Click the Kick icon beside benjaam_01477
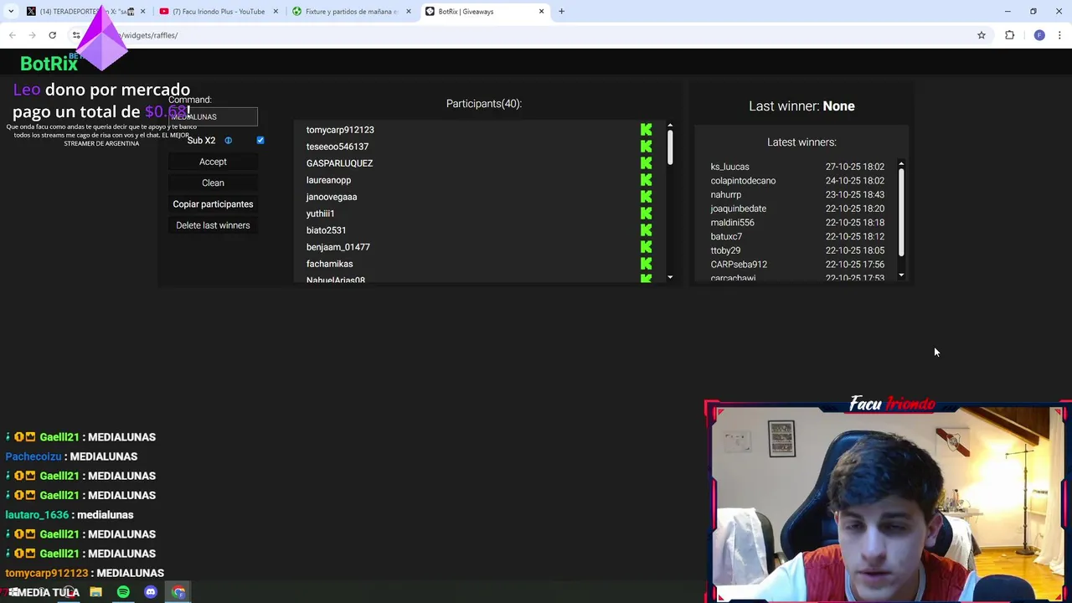1072x603 pixels. (x=646, y=247)
